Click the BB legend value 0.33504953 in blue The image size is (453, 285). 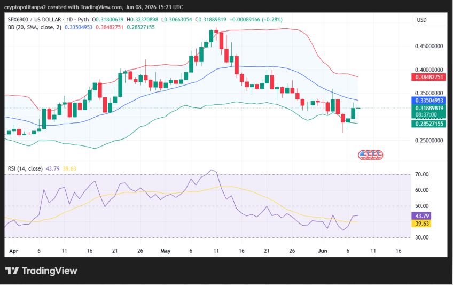(x=79, y=27)
